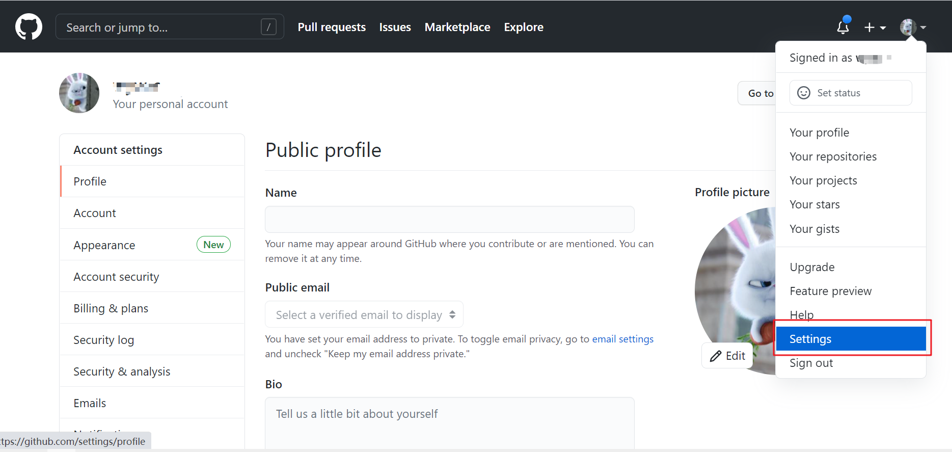
Task: Open Your gists menu entry
Action: [851, 229]
